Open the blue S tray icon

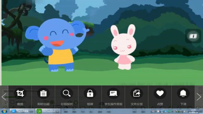(166, 111)
